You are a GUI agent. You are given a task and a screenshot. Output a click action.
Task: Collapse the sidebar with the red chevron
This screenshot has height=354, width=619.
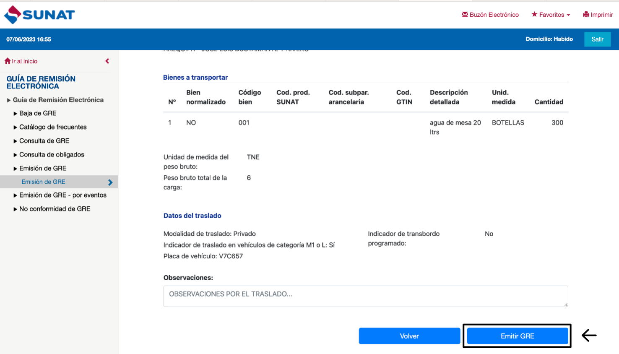click(107, 61)
